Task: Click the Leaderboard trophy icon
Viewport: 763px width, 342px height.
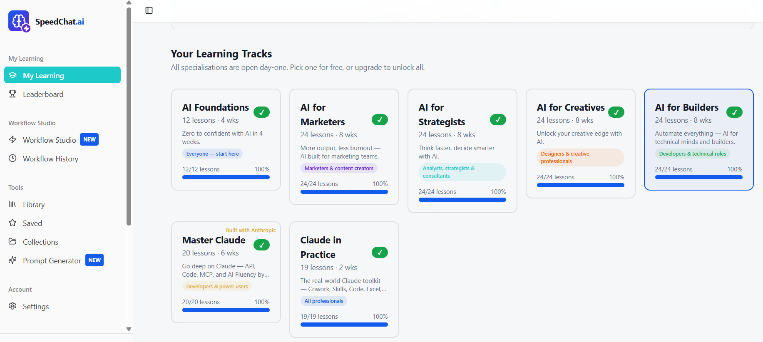Action: pyautogui.click(x=12, y=94)
